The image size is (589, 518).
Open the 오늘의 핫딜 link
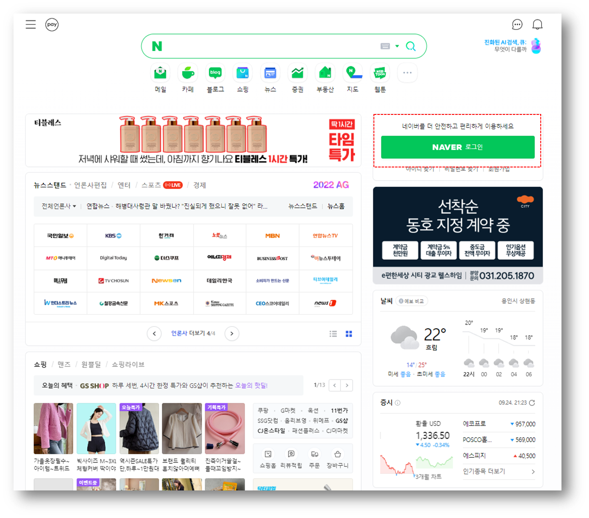tap(251, 385)
